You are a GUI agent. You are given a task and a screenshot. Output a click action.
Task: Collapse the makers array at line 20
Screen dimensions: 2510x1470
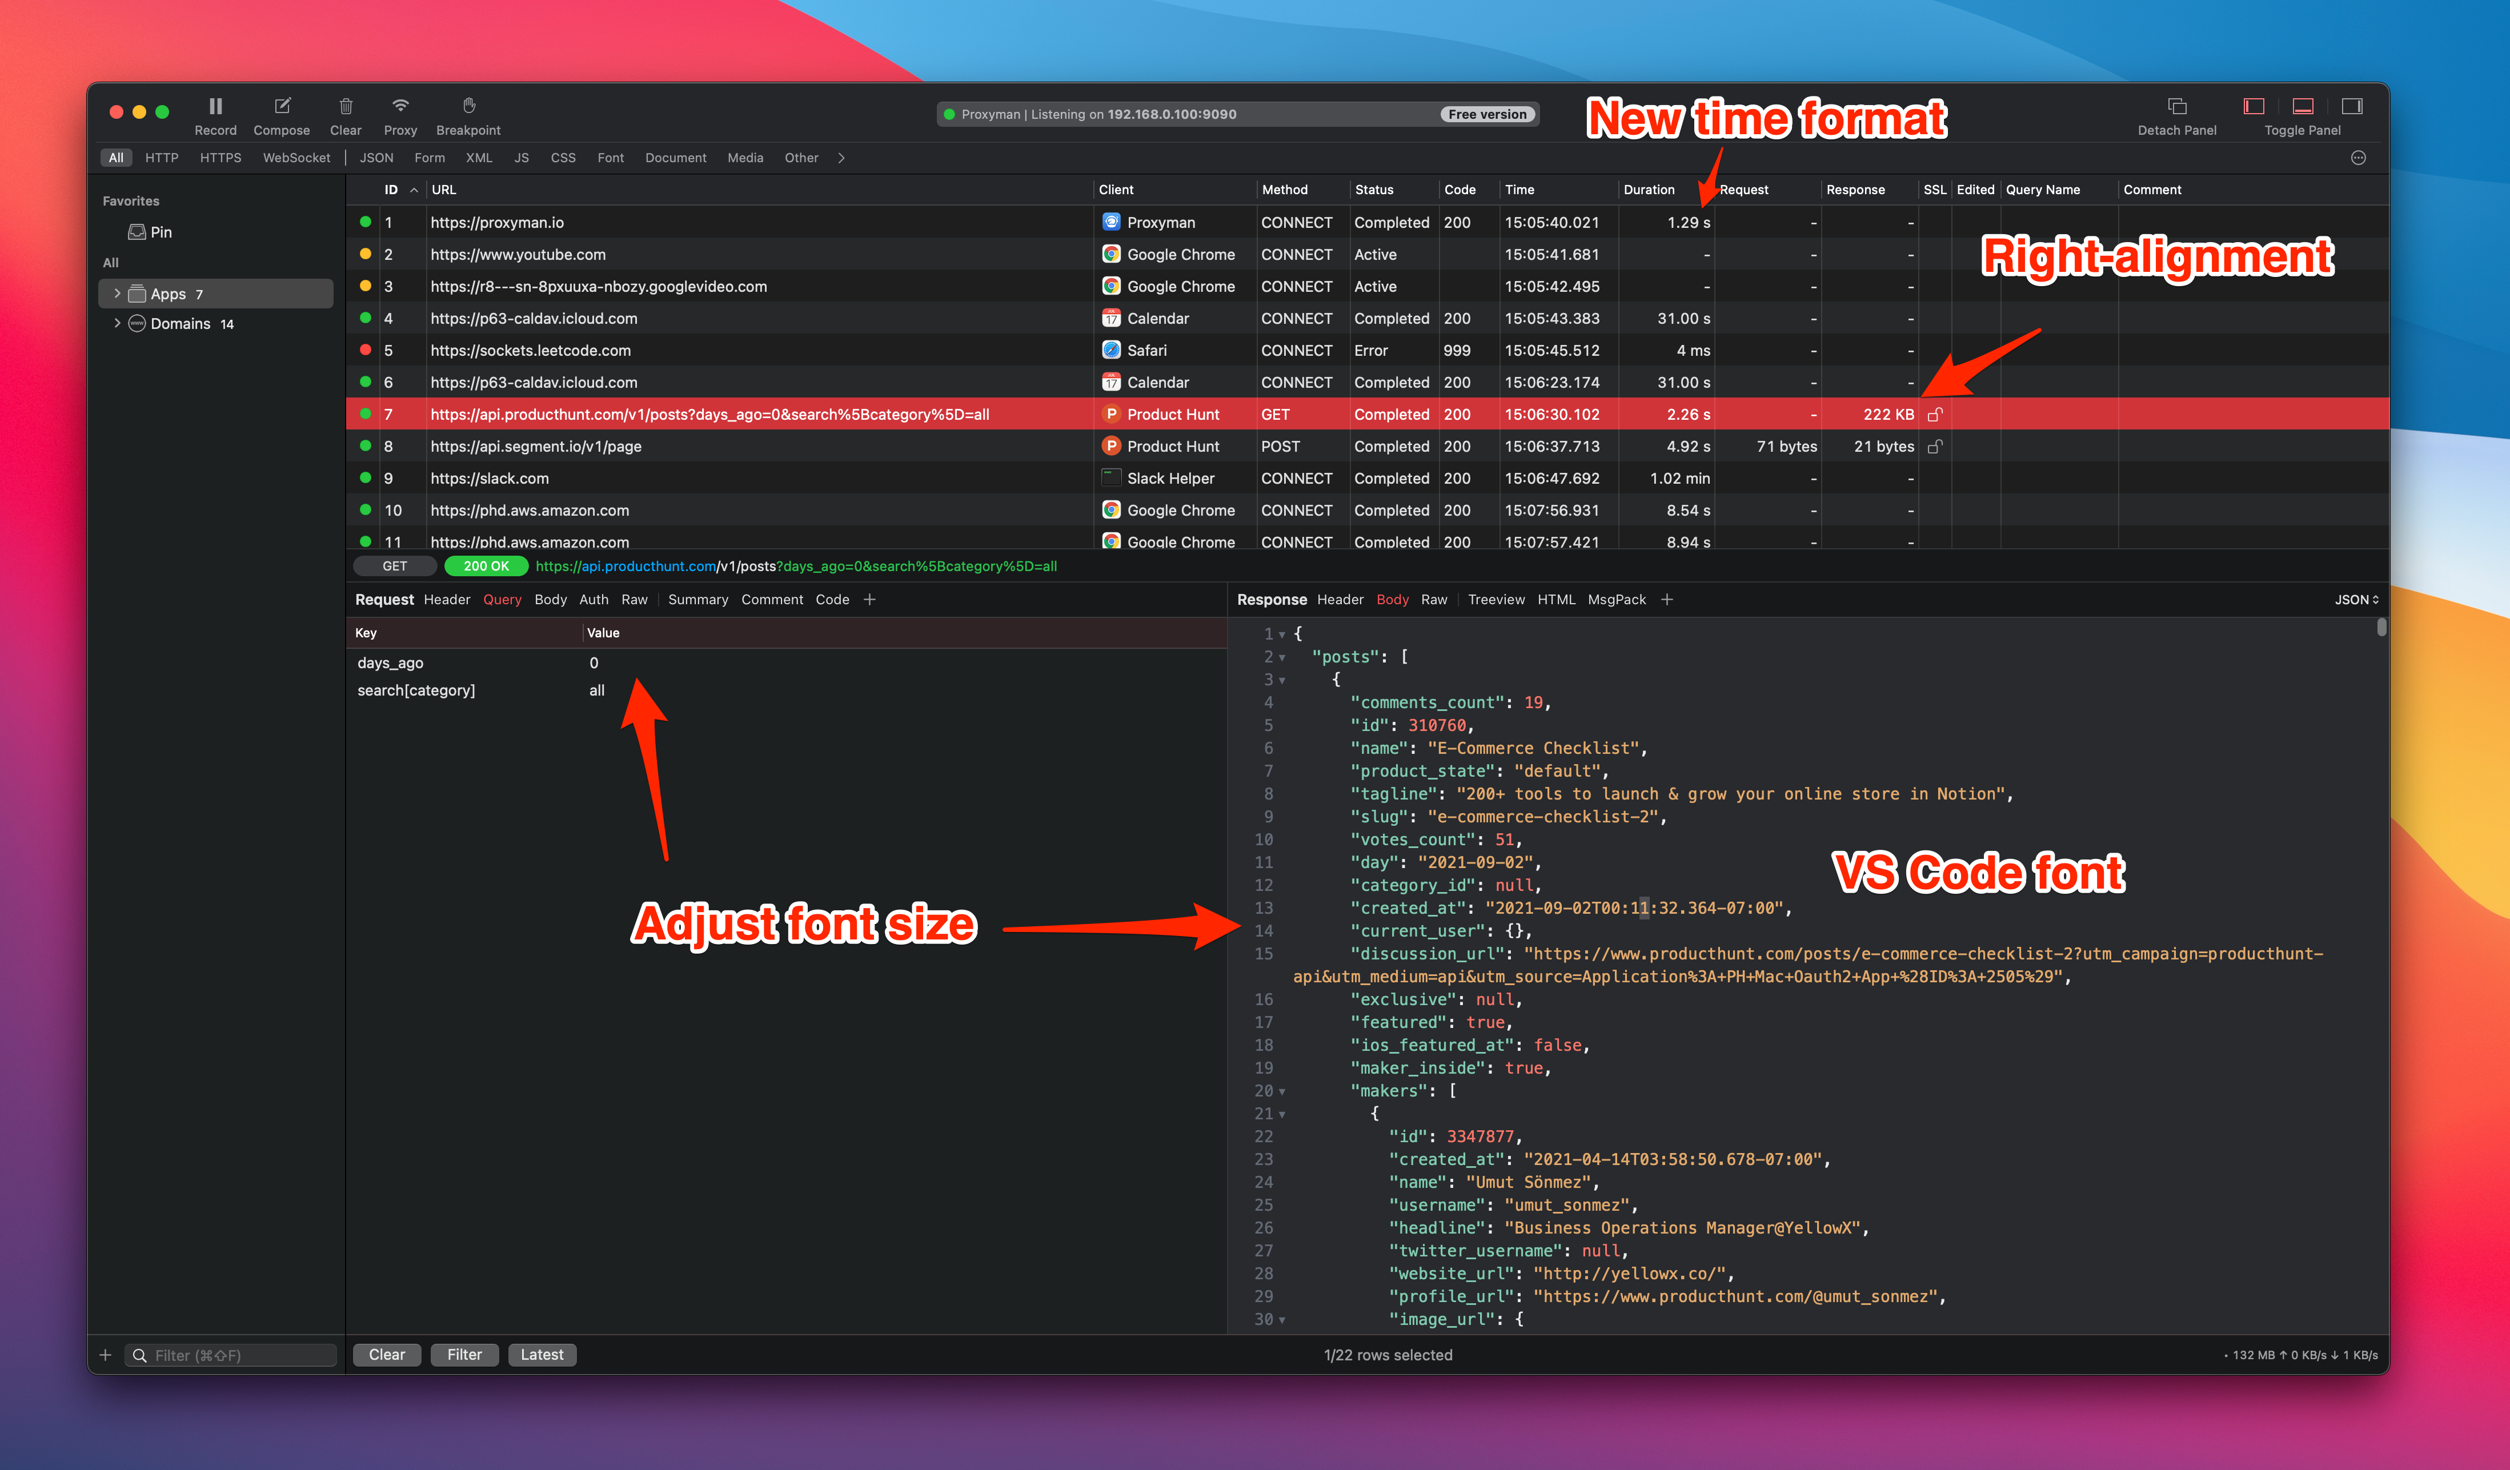point(1282,1091)
